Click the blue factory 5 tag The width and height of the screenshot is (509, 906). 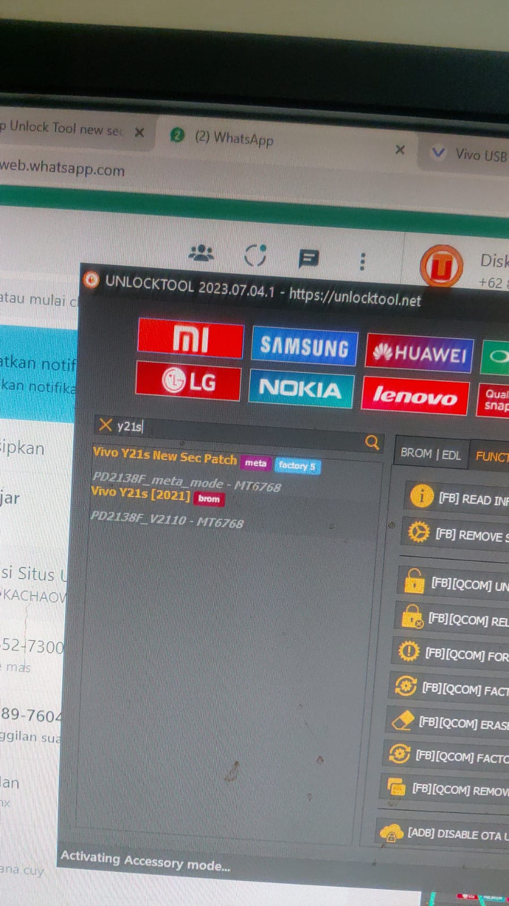coord(297,466)
